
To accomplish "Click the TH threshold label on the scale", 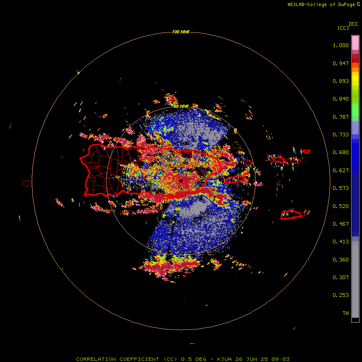I will (346, 313).
